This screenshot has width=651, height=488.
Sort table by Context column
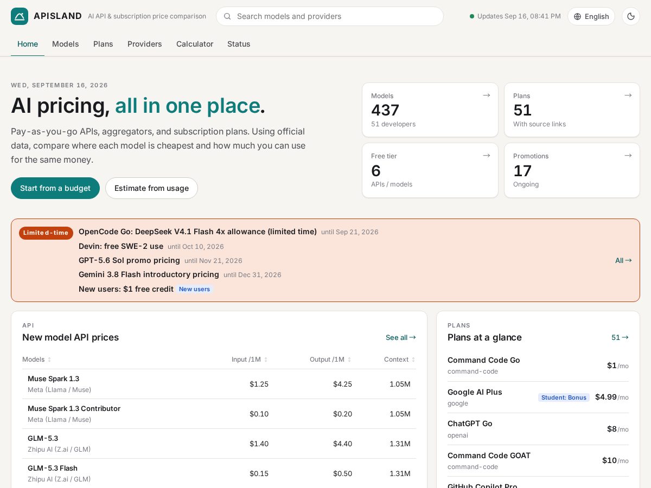(x=399, y=359)
